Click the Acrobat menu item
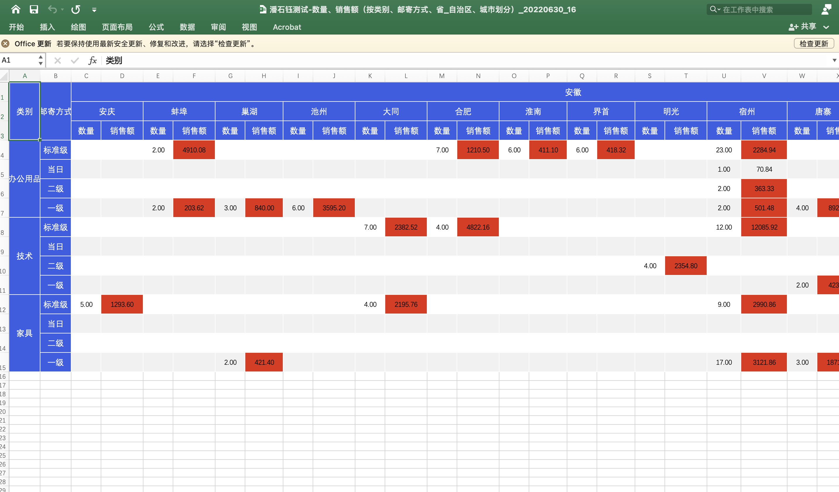 click(287, 27)
